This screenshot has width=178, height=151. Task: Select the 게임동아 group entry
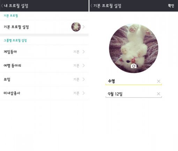[44, 52]
